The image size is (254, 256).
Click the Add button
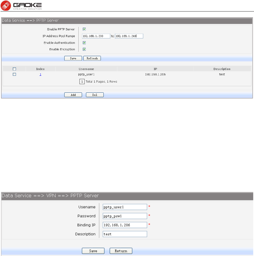(x=73, y=95)
